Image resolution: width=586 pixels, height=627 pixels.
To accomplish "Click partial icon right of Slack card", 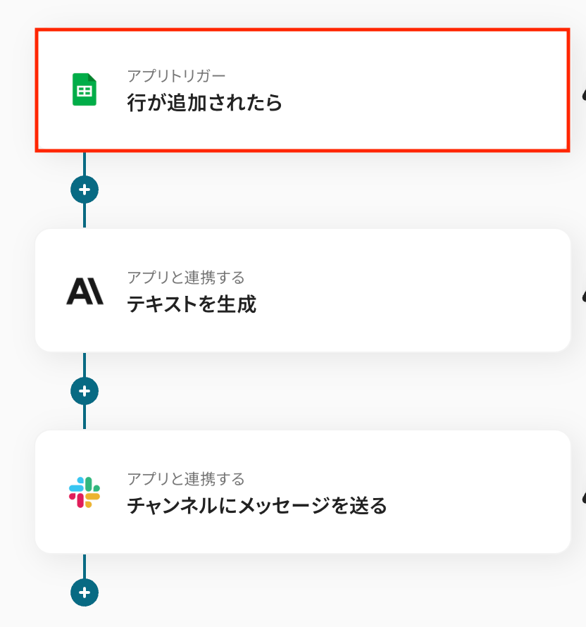I will [583, 498].
